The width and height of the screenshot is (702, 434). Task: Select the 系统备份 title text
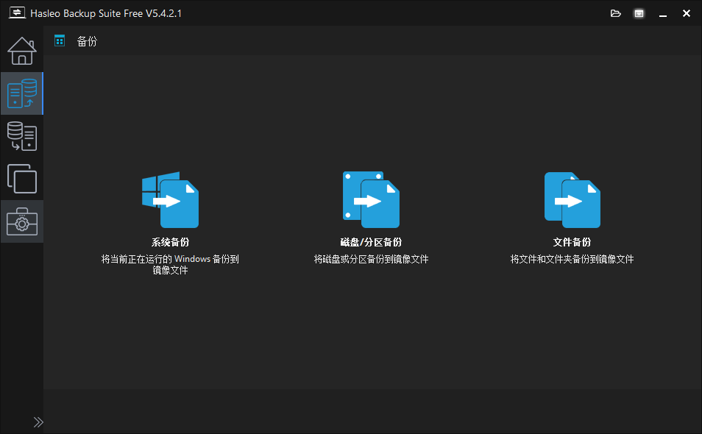[x=170, y=242]
